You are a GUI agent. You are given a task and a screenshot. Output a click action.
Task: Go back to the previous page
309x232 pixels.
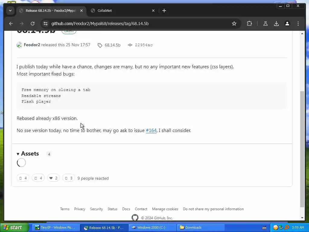coord(11,24)
